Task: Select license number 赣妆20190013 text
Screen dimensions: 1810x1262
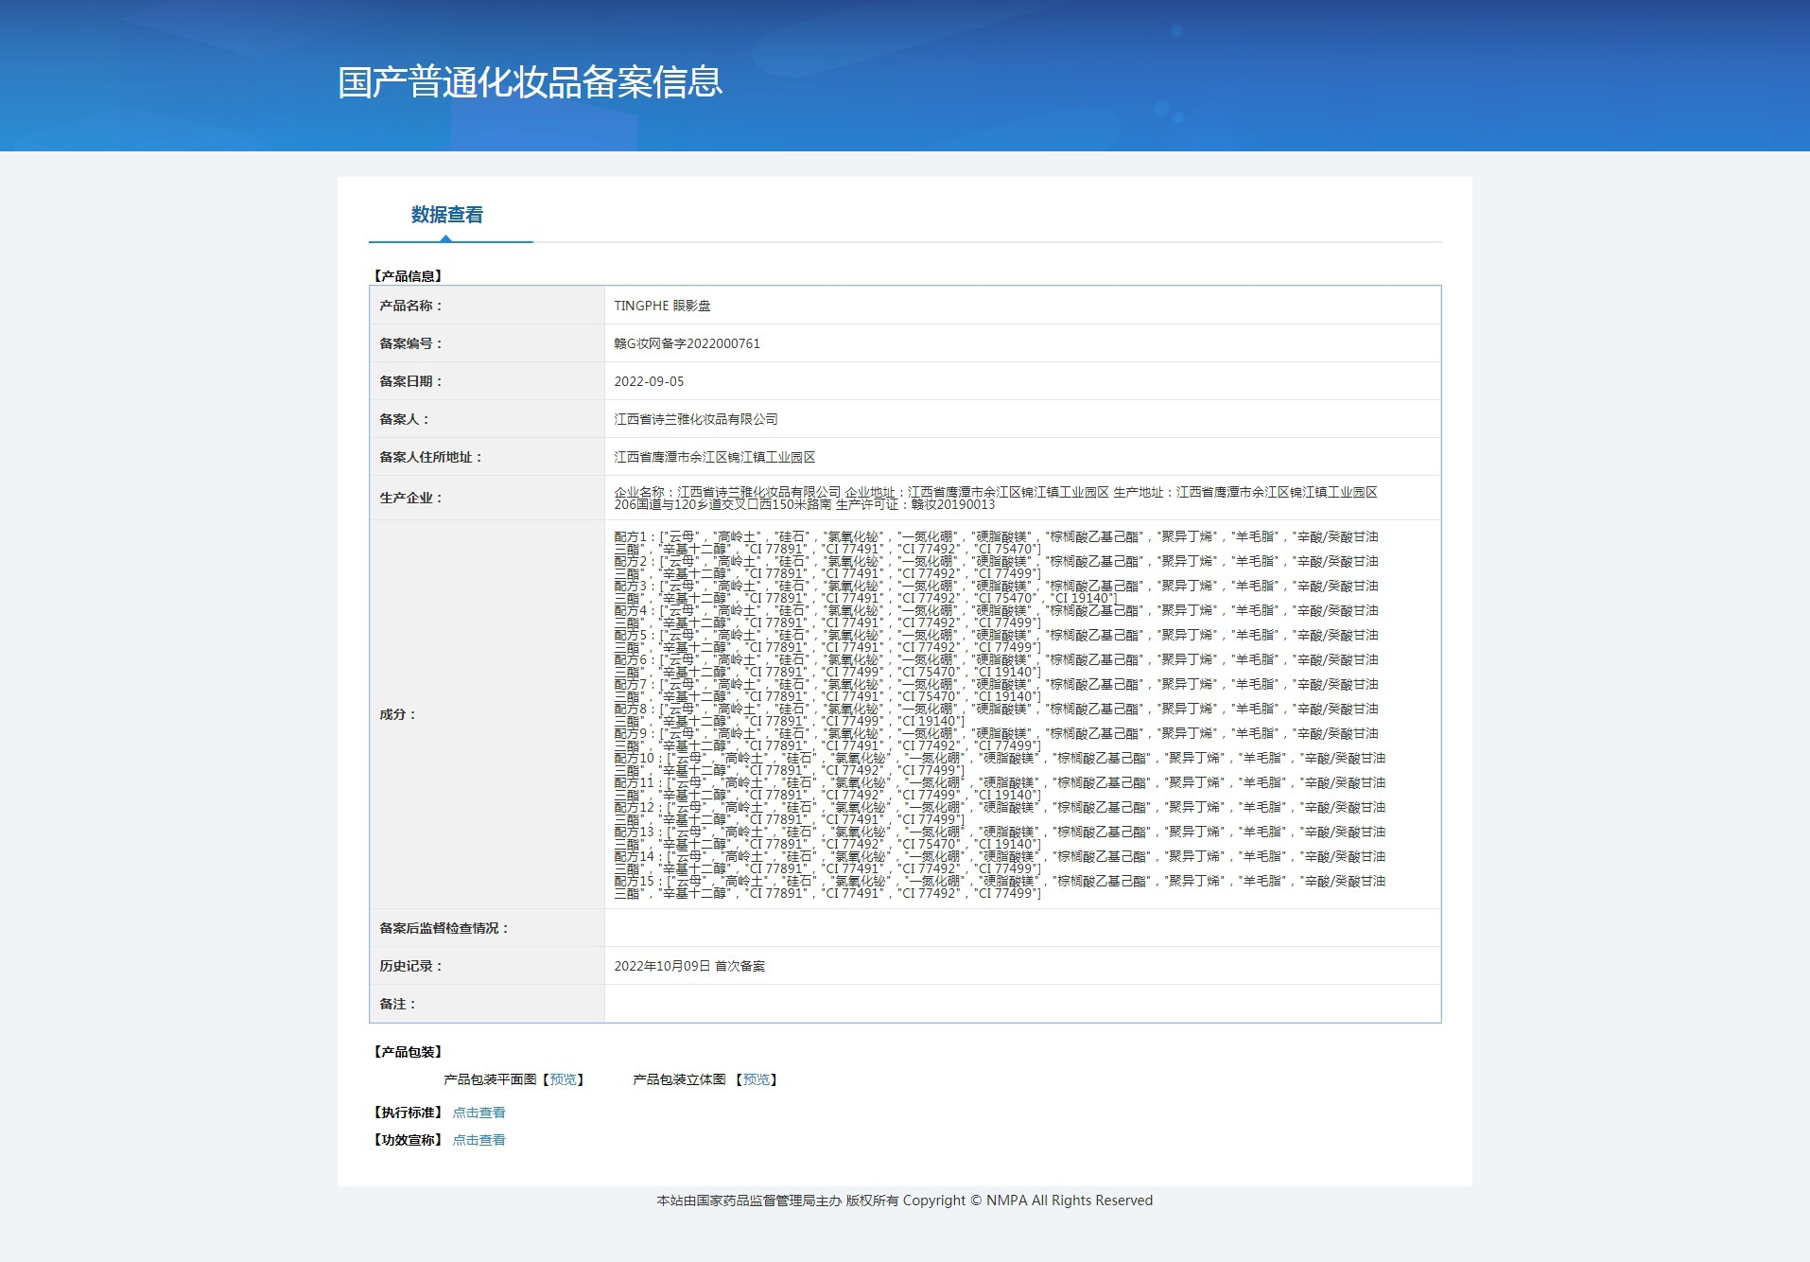Action: tap(953, 505)
